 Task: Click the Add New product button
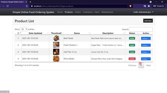click(148, 21)
